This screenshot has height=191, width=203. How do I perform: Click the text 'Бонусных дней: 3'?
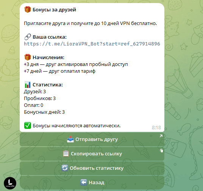[x=44, y=112]
